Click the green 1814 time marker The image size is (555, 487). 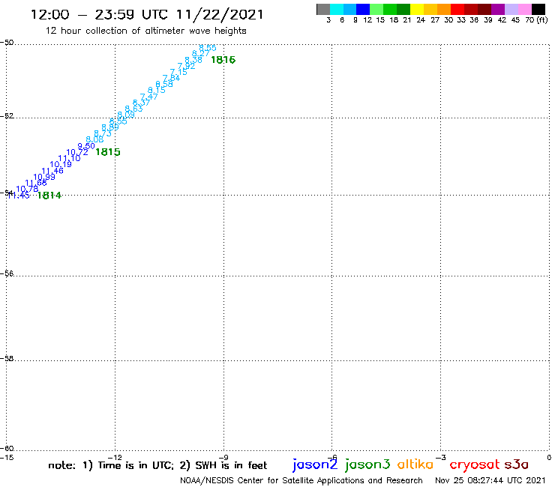coord(49,196)
